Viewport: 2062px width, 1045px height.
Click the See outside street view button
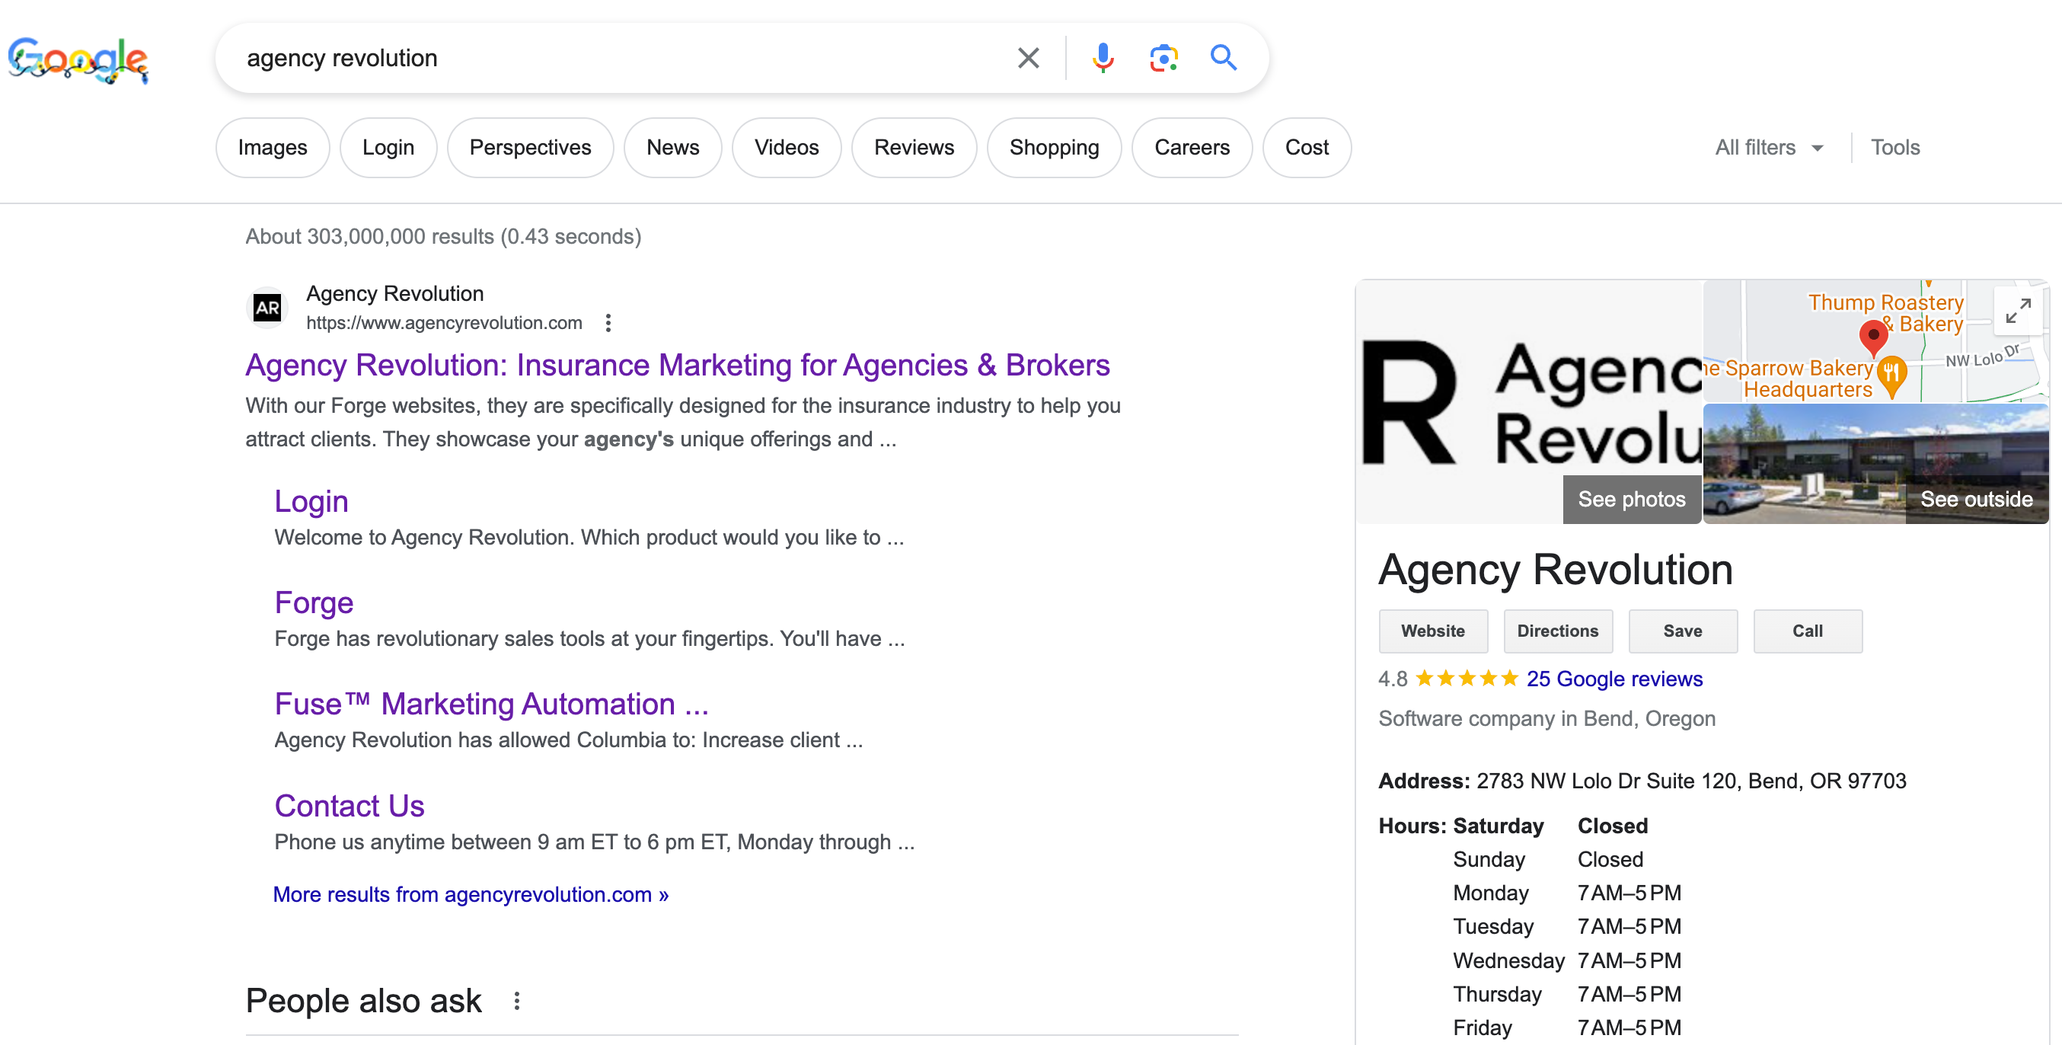(x=1977, y=499)
